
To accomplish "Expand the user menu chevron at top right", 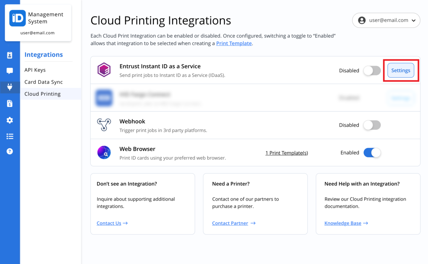I will pos(414,20).
